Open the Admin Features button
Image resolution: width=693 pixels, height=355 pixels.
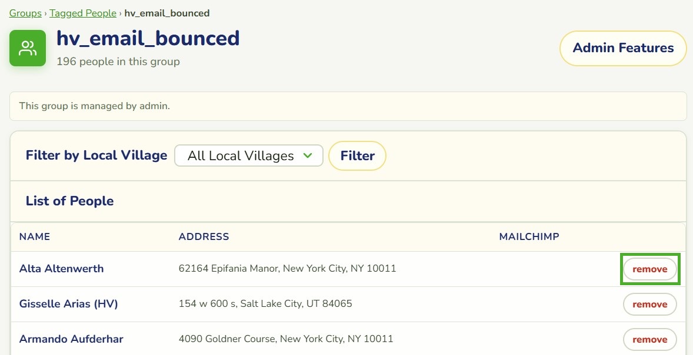623,48
